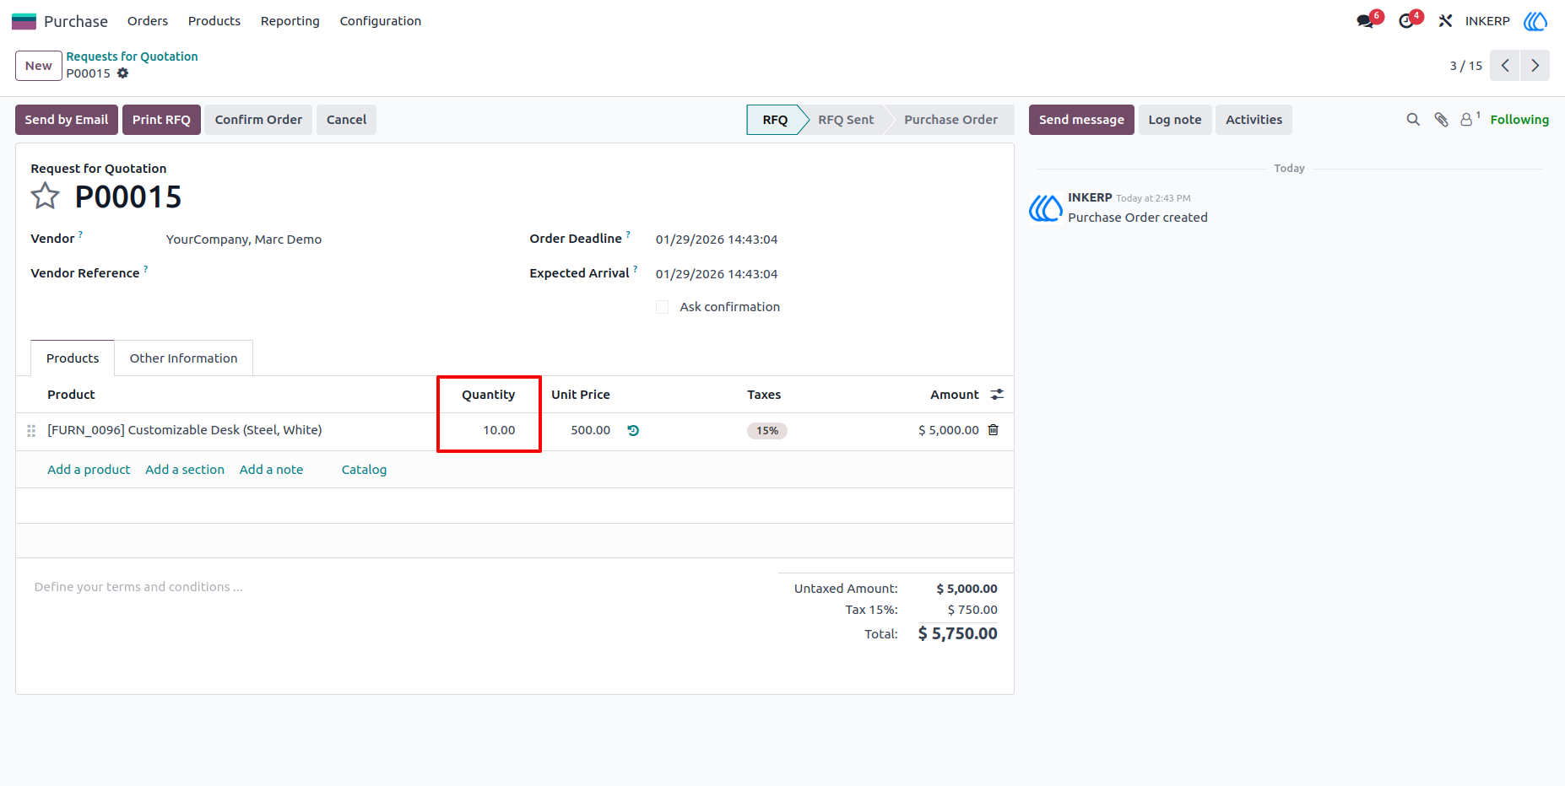Tick the Ask confirmation checkbox
Screen dimensions: 1565x786
tap(663, 307)
